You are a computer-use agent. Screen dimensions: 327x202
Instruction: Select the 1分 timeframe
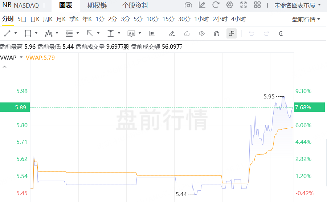click(x=100, y=19)
